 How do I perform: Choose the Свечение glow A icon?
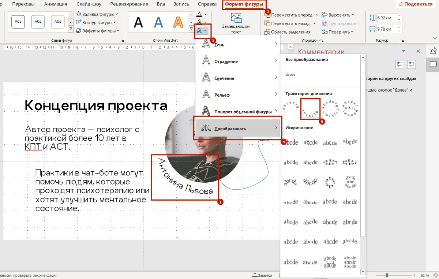pos(206,78)
